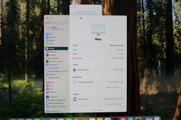Click the 'Lagring' section heading
This screenshot has height=120, width=181.
(x=76, y=94)
